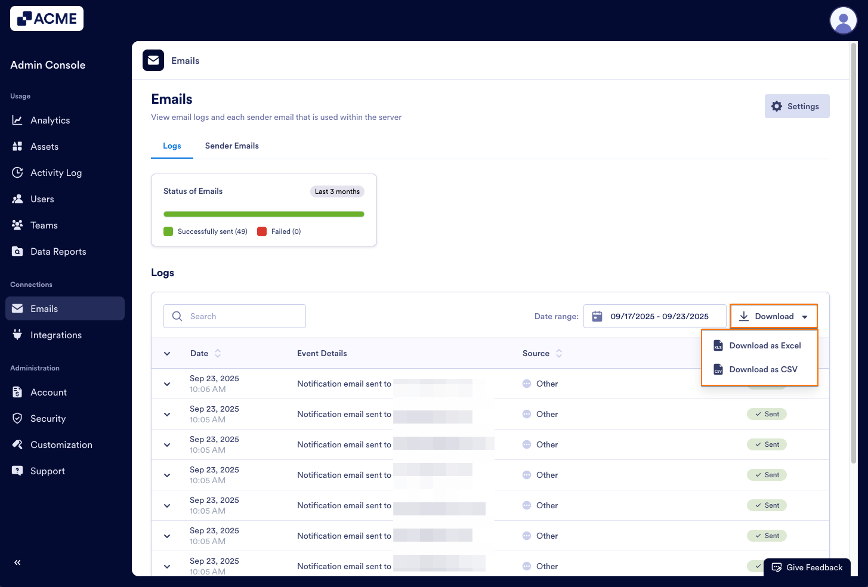
Task: Open the Settings button
Action: click(796, 106)
